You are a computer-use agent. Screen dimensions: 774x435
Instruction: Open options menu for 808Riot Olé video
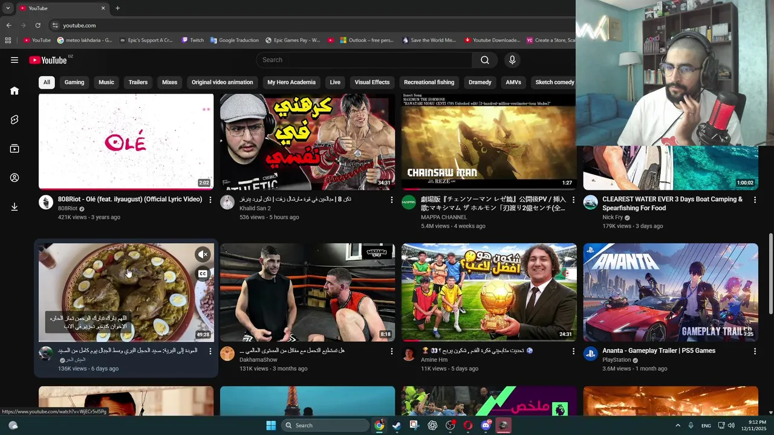pos(210,199)
